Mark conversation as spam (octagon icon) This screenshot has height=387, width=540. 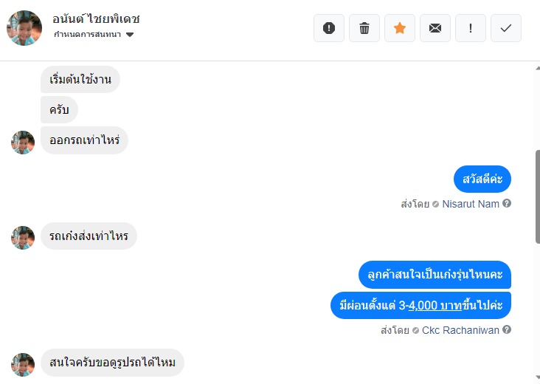(x=329, y=28)
